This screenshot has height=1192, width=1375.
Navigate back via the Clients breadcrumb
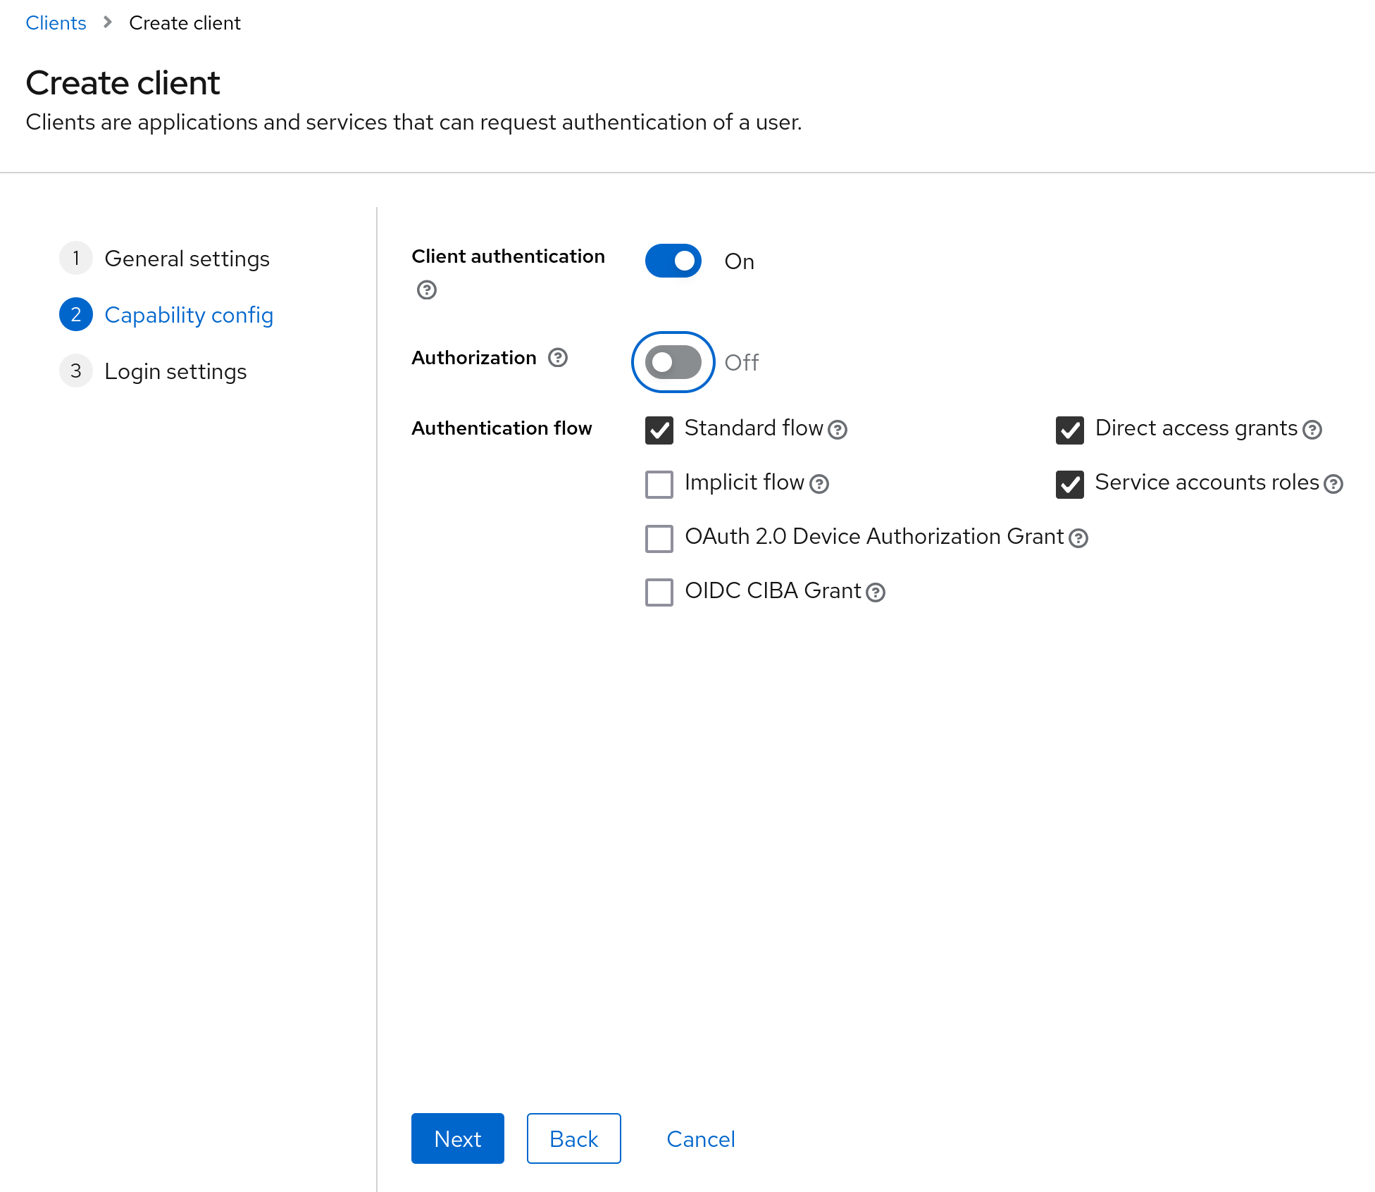(56, 23)
